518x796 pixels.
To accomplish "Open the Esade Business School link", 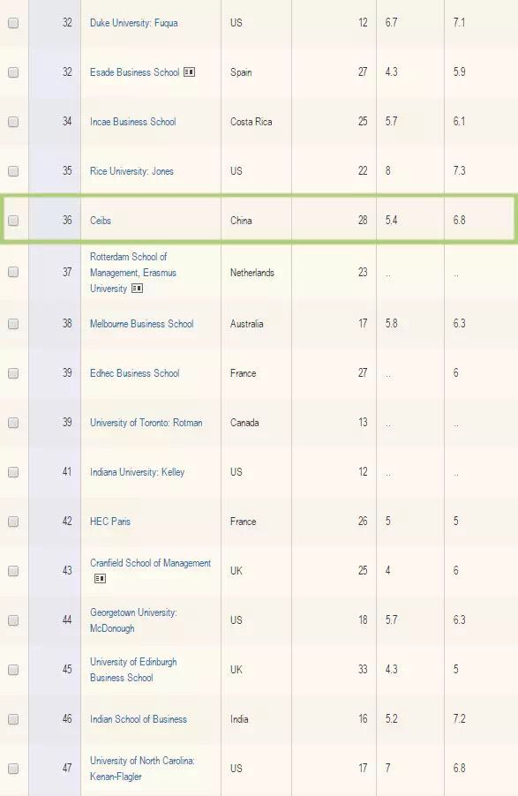I will (x=135, y=72).
